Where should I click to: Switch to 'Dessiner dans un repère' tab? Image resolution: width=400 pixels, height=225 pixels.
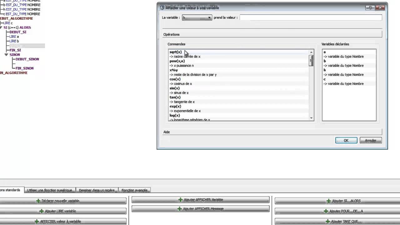click(x=97, y=190)
